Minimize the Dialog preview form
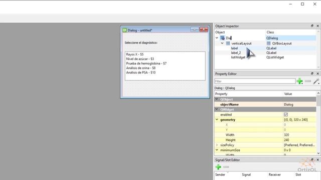This screenshot has height=180, width=321. point(195,29)
